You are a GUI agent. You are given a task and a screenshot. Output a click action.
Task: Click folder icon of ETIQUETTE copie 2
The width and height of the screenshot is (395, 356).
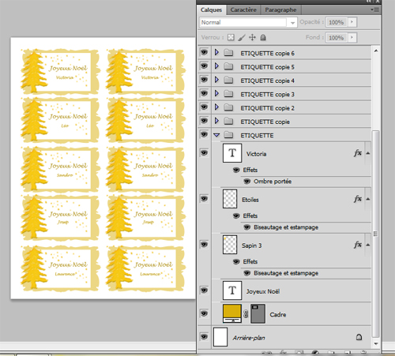pyautogui.click(x=228, y=107)
